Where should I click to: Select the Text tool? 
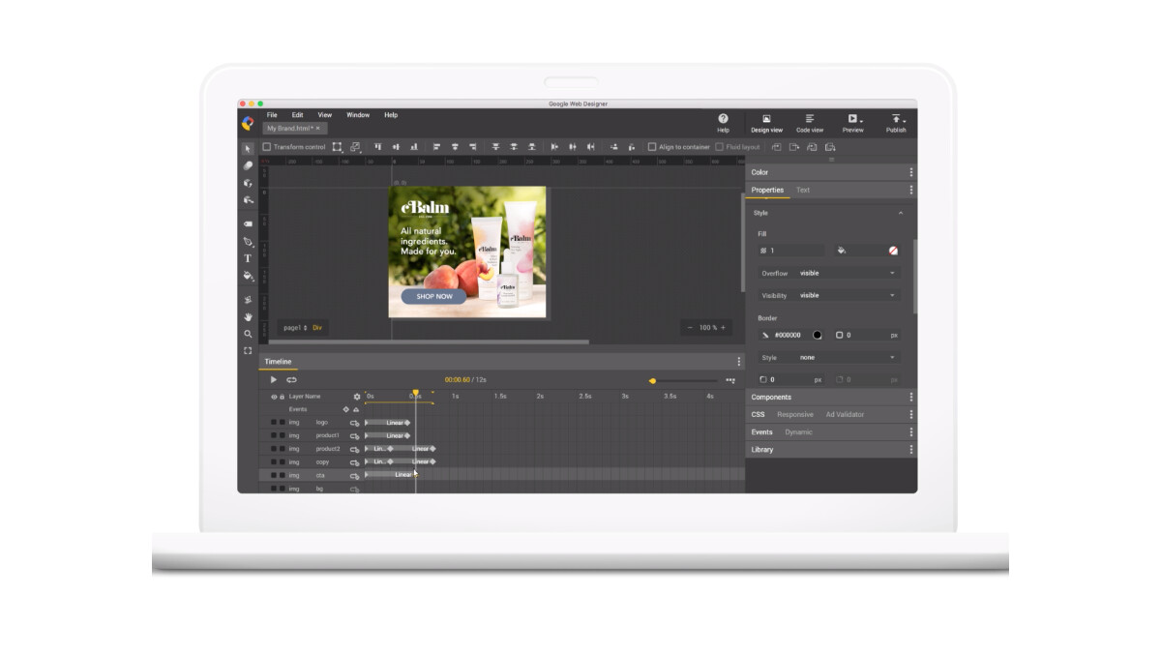(x=247, y=258)
